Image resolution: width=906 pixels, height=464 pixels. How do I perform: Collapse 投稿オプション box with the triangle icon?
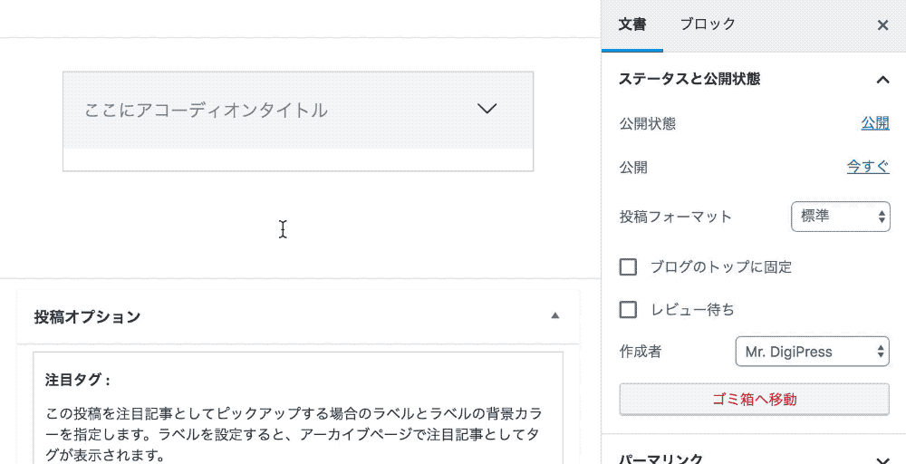[x=555, y=316]
